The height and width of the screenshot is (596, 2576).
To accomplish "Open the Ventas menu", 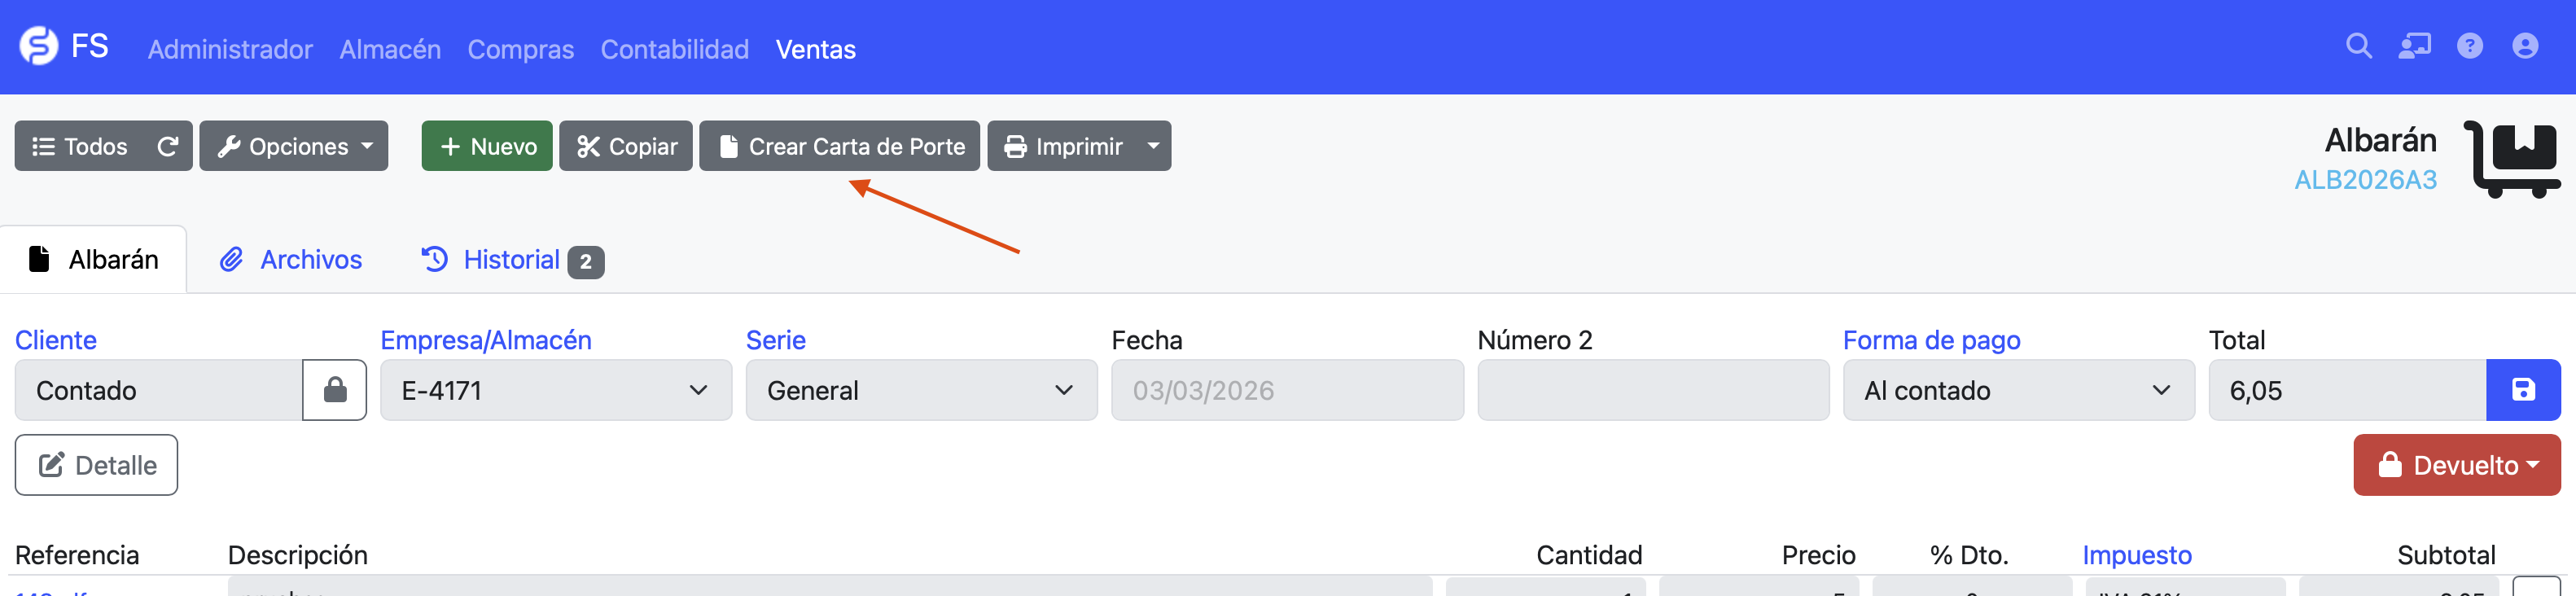I will [x=815, y=49].
